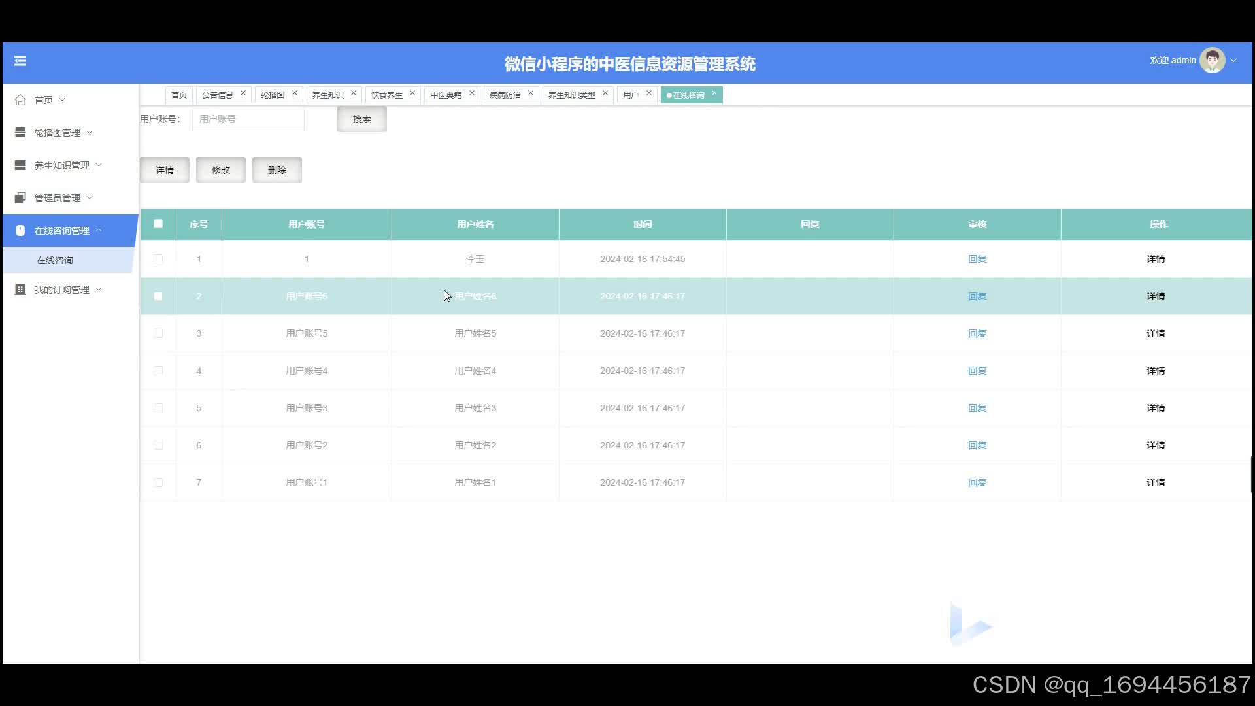The image size is (1255, 706).
Task: Click the admin avatar picture
Action: 1212,60
